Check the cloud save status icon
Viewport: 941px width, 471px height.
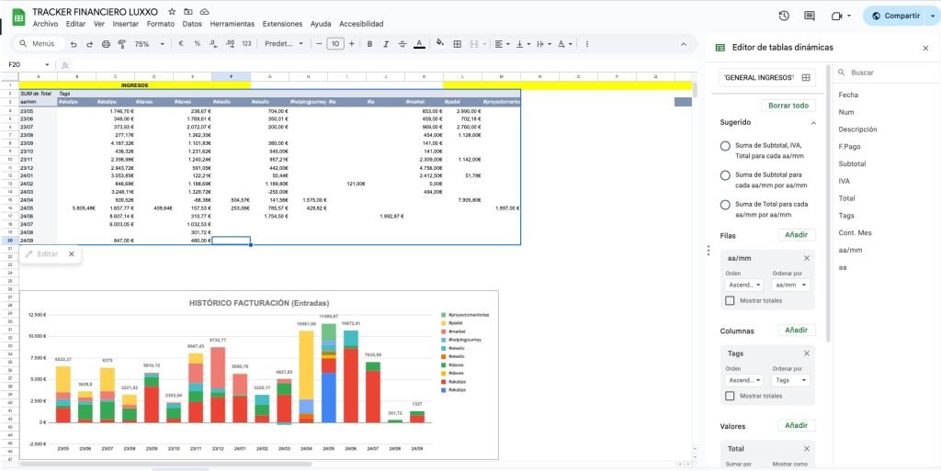click(205, 12)
